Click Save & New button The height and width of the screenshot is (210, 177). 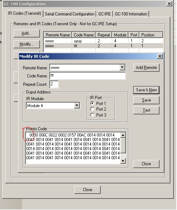pos(146,90)
